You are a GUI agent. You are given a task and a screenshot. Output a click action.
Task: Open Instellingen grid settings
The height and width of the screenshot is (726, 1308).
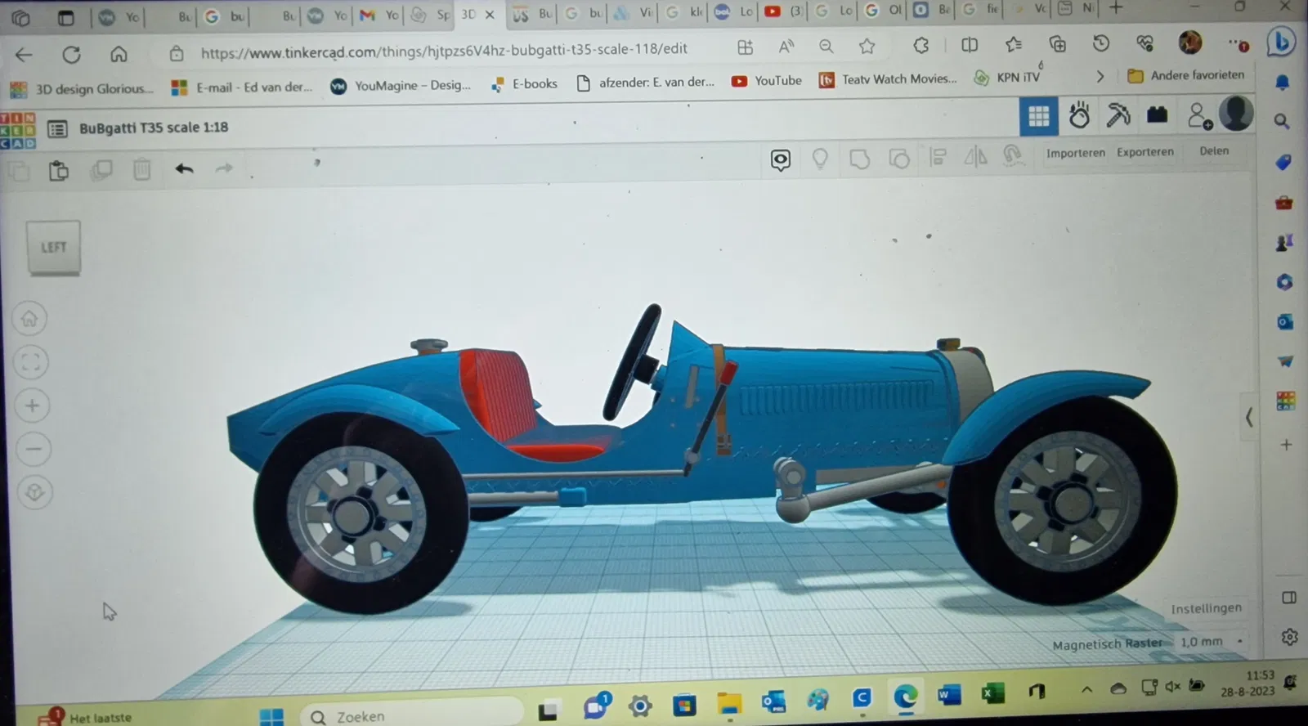point(1206,608)
